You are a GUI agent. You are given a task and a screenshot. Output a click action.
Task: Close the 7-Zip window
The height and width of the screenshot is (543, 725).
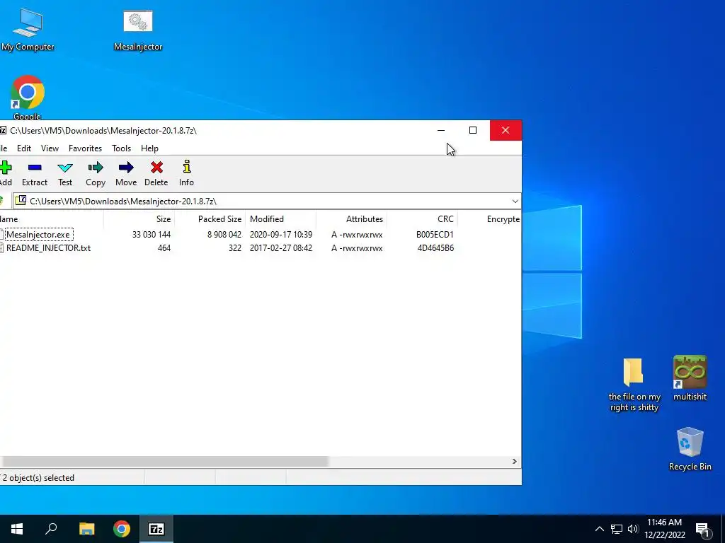(x=506, y=130)
